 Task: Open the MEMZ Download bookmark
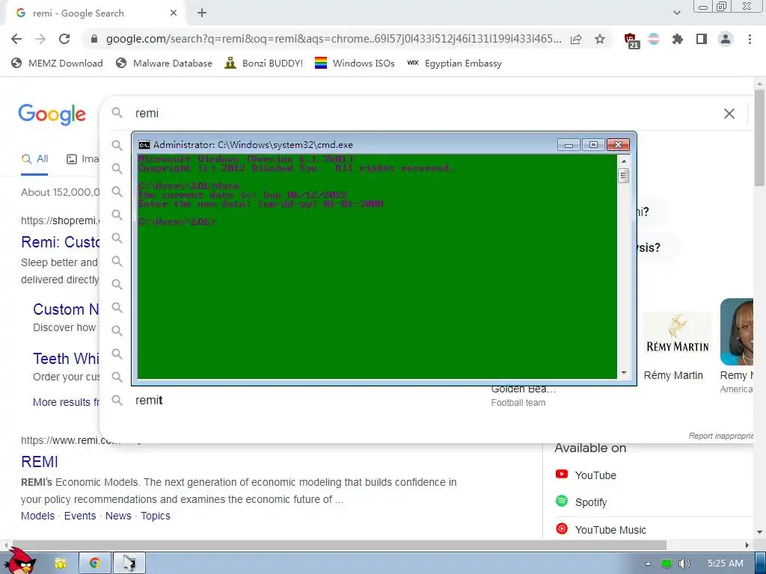tap(57, 63)
